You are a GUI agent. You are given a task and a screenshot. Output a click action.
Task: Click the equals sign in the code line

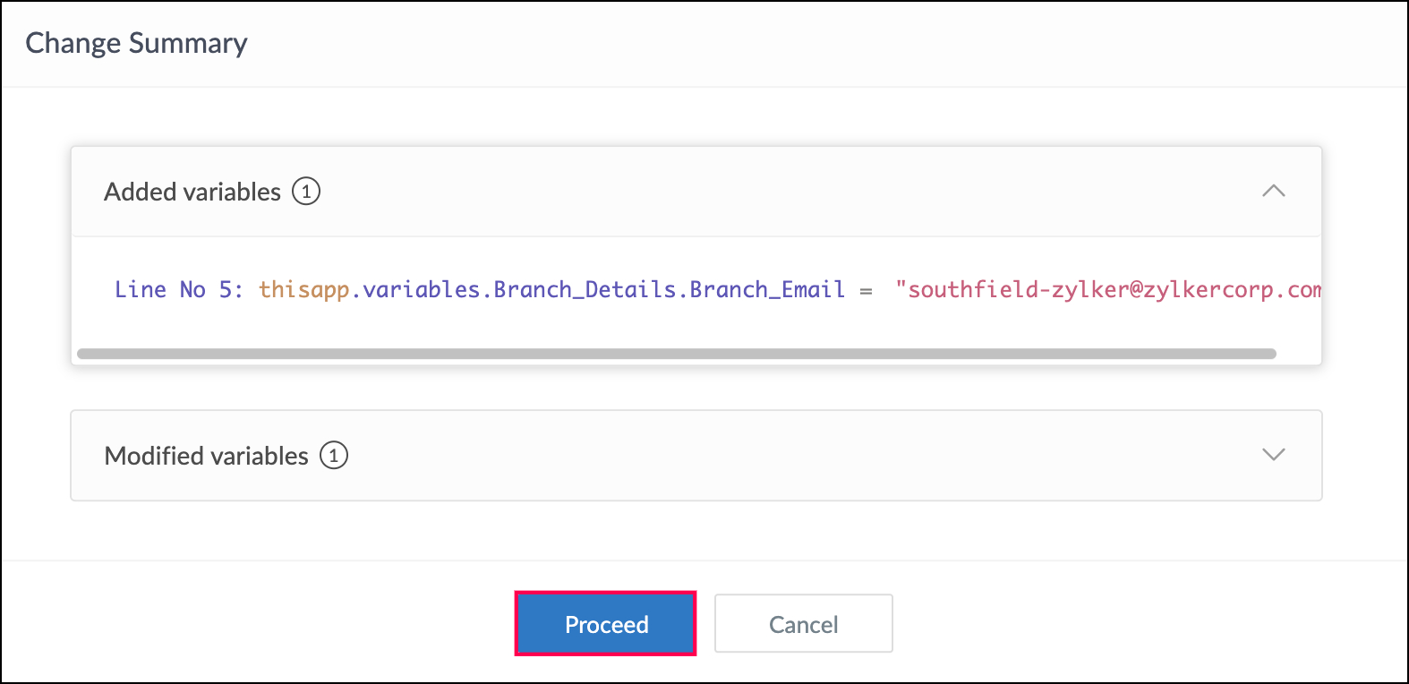[866, 290]
